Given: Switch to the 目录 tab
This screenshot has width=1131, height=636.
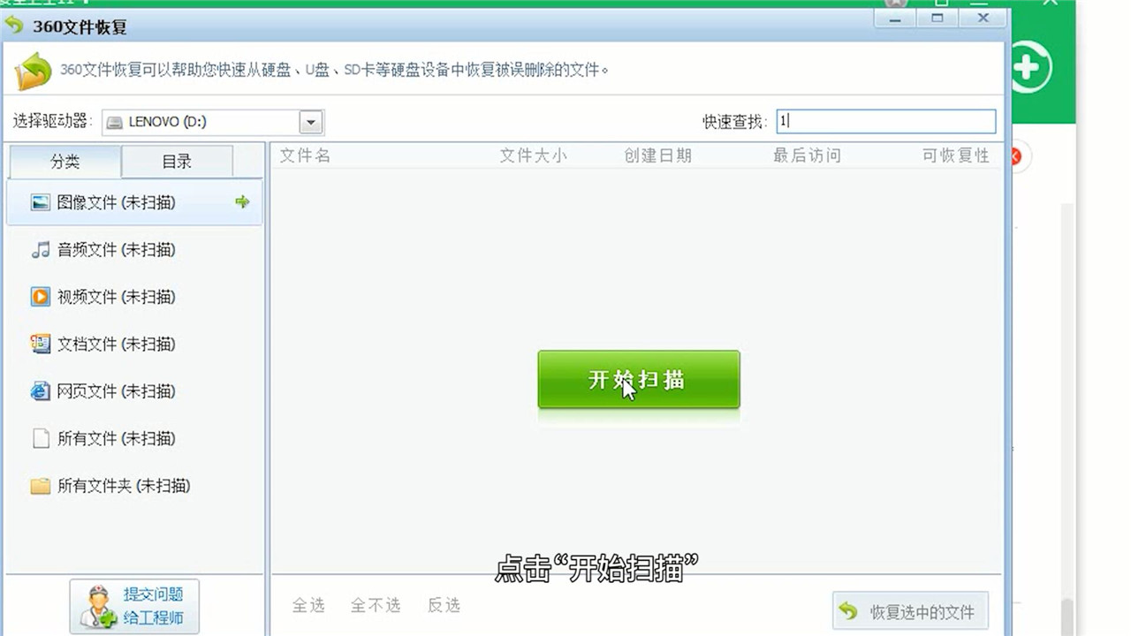Looking at the screenshot, I should pyautogui.click(x=177, y=161).
